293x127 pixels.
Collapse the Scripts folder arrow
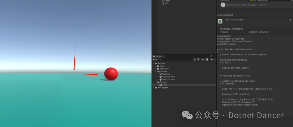point(156,82)
